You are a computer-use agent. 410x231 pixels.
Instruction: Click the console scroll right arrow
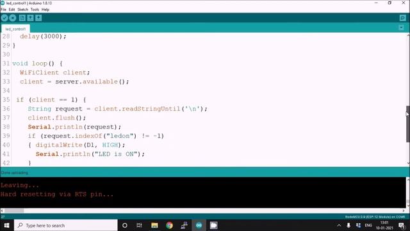pos(404,210)
